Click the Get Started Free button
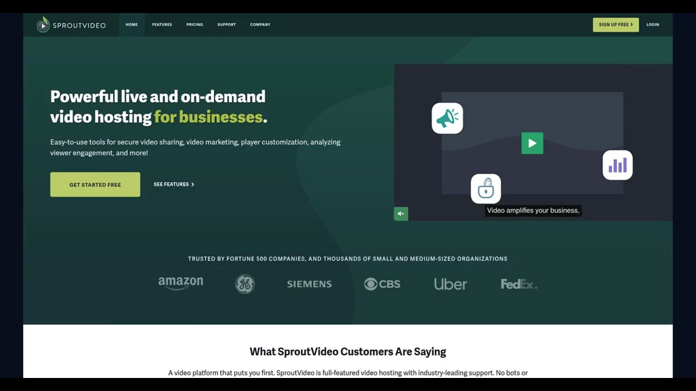The width and height of the screenshot is (696, 391). (x=95, y=185)
